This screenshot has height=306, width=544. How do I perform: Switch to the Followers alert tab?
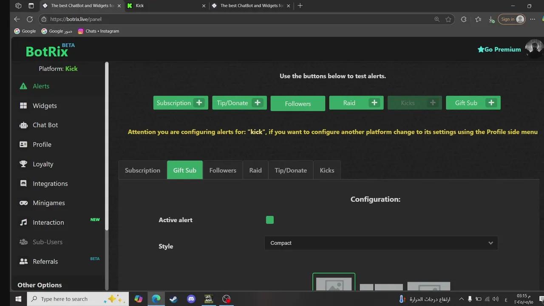point(223,170)
